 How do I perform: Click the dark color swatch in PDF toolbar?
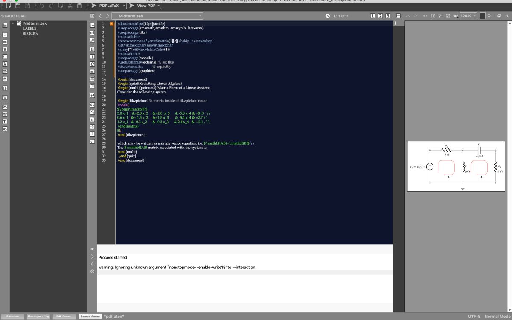483,16
